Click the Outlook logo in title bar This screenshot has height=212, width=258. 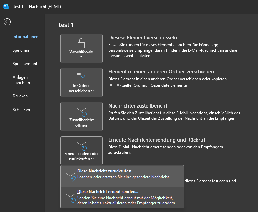(x=6, y=7)
